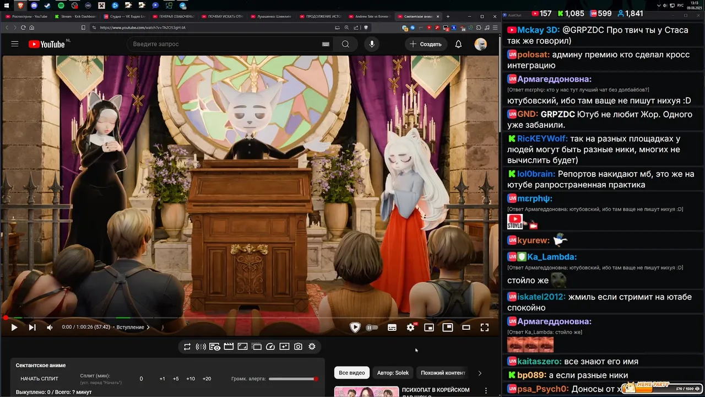Open the 'Создать' create button

pos(426,44)
